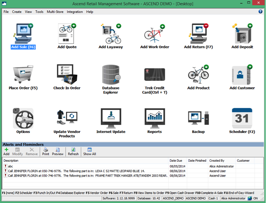Open Place Order (F5) shopping cart
This screenshot has width=266, height=203.
(23, 75)
